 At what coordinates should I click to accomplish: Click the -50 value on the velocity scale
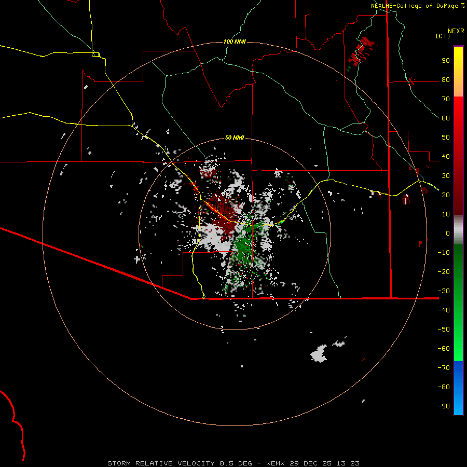[444, 329]
